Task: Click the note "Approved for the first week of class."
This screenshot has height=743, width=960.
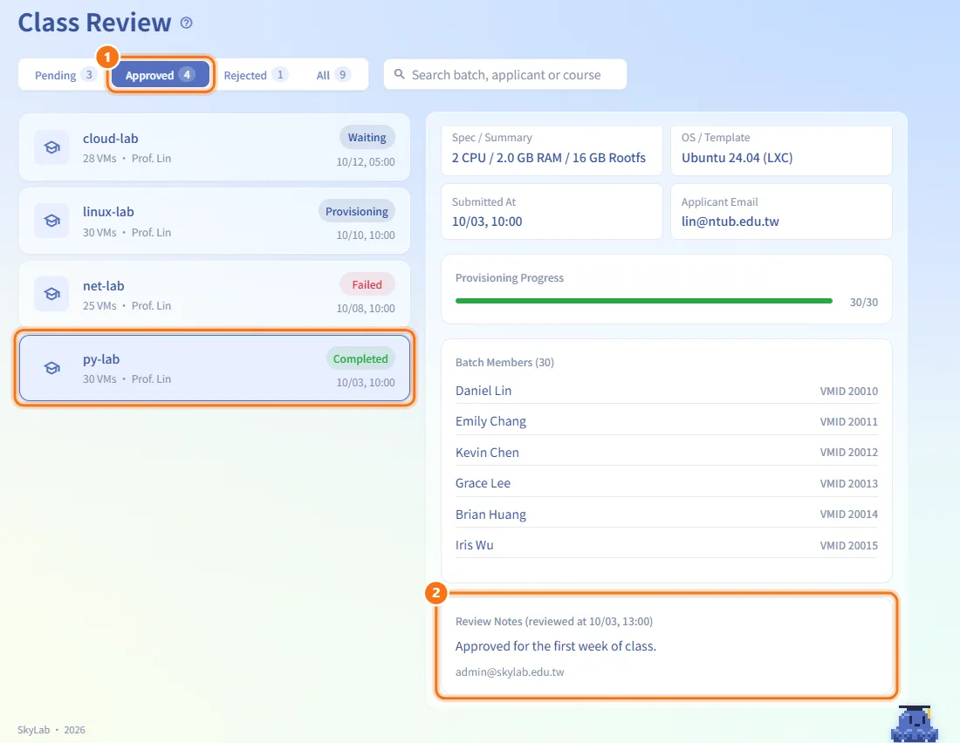Action: coord(556,646)
